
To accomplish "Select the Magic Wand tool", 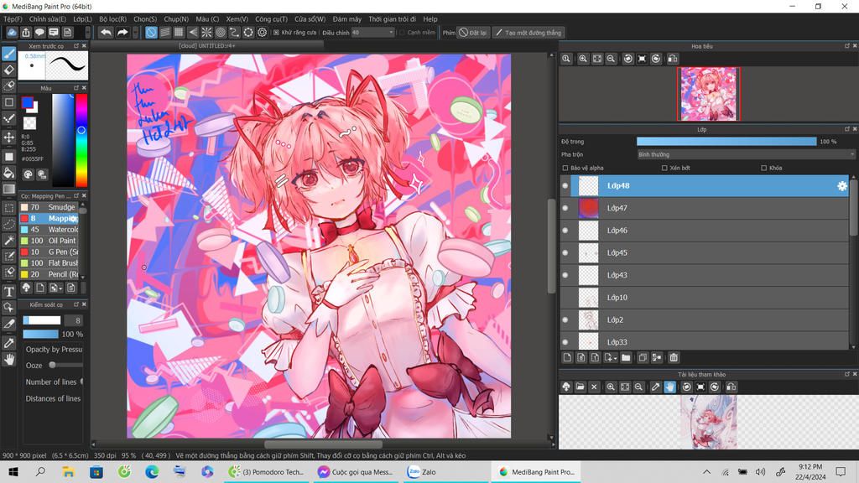I will pyautogui.click(x=8, y=240).
